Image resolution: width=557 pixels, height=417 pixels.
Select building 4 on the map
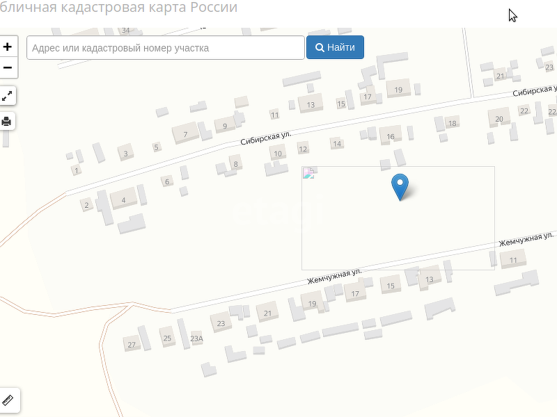(x=123, y=199)
